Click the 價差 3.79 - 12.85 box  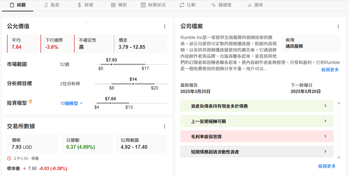tap(140, 44)
